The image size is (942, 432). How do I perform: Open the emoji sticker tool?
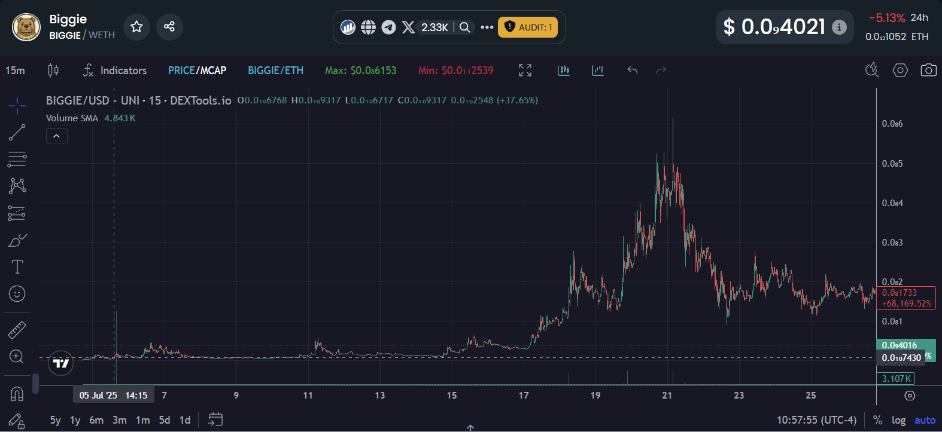[x=17, y=293]
